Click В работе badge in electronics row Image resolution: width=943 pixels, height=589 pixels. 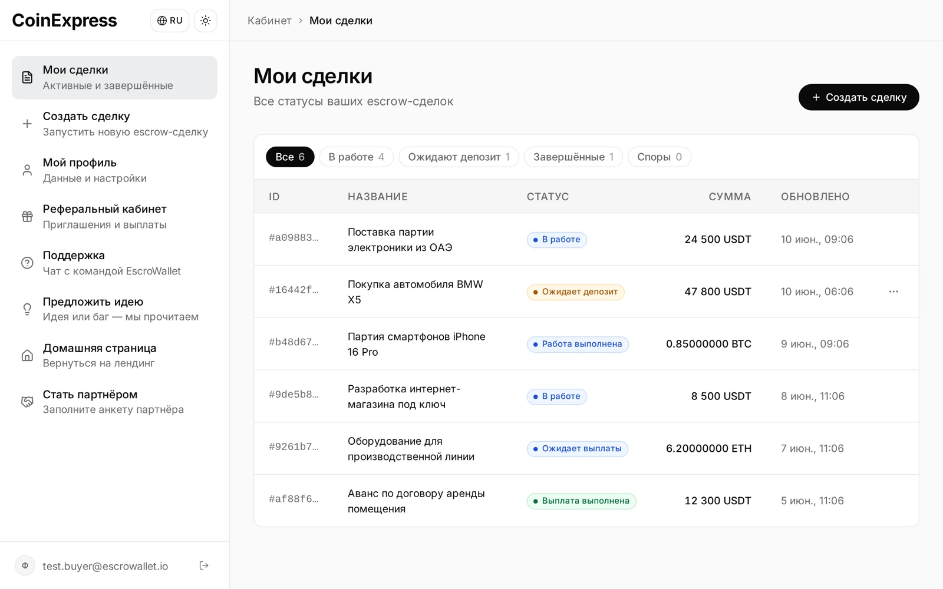coord(556,240)
